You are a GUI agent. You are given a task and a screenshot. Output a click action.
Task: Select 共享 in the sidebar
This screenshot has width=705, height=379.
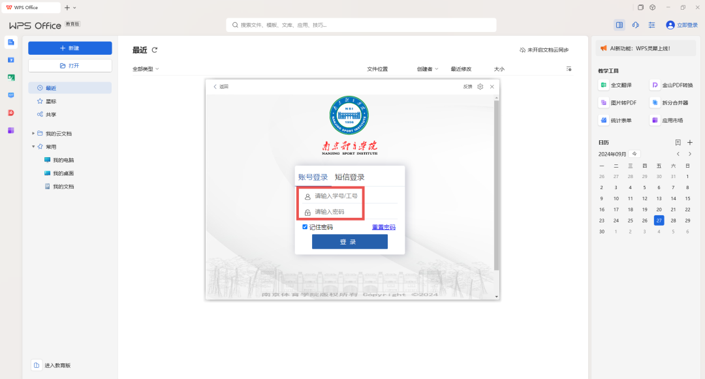[x=70, y=114]
